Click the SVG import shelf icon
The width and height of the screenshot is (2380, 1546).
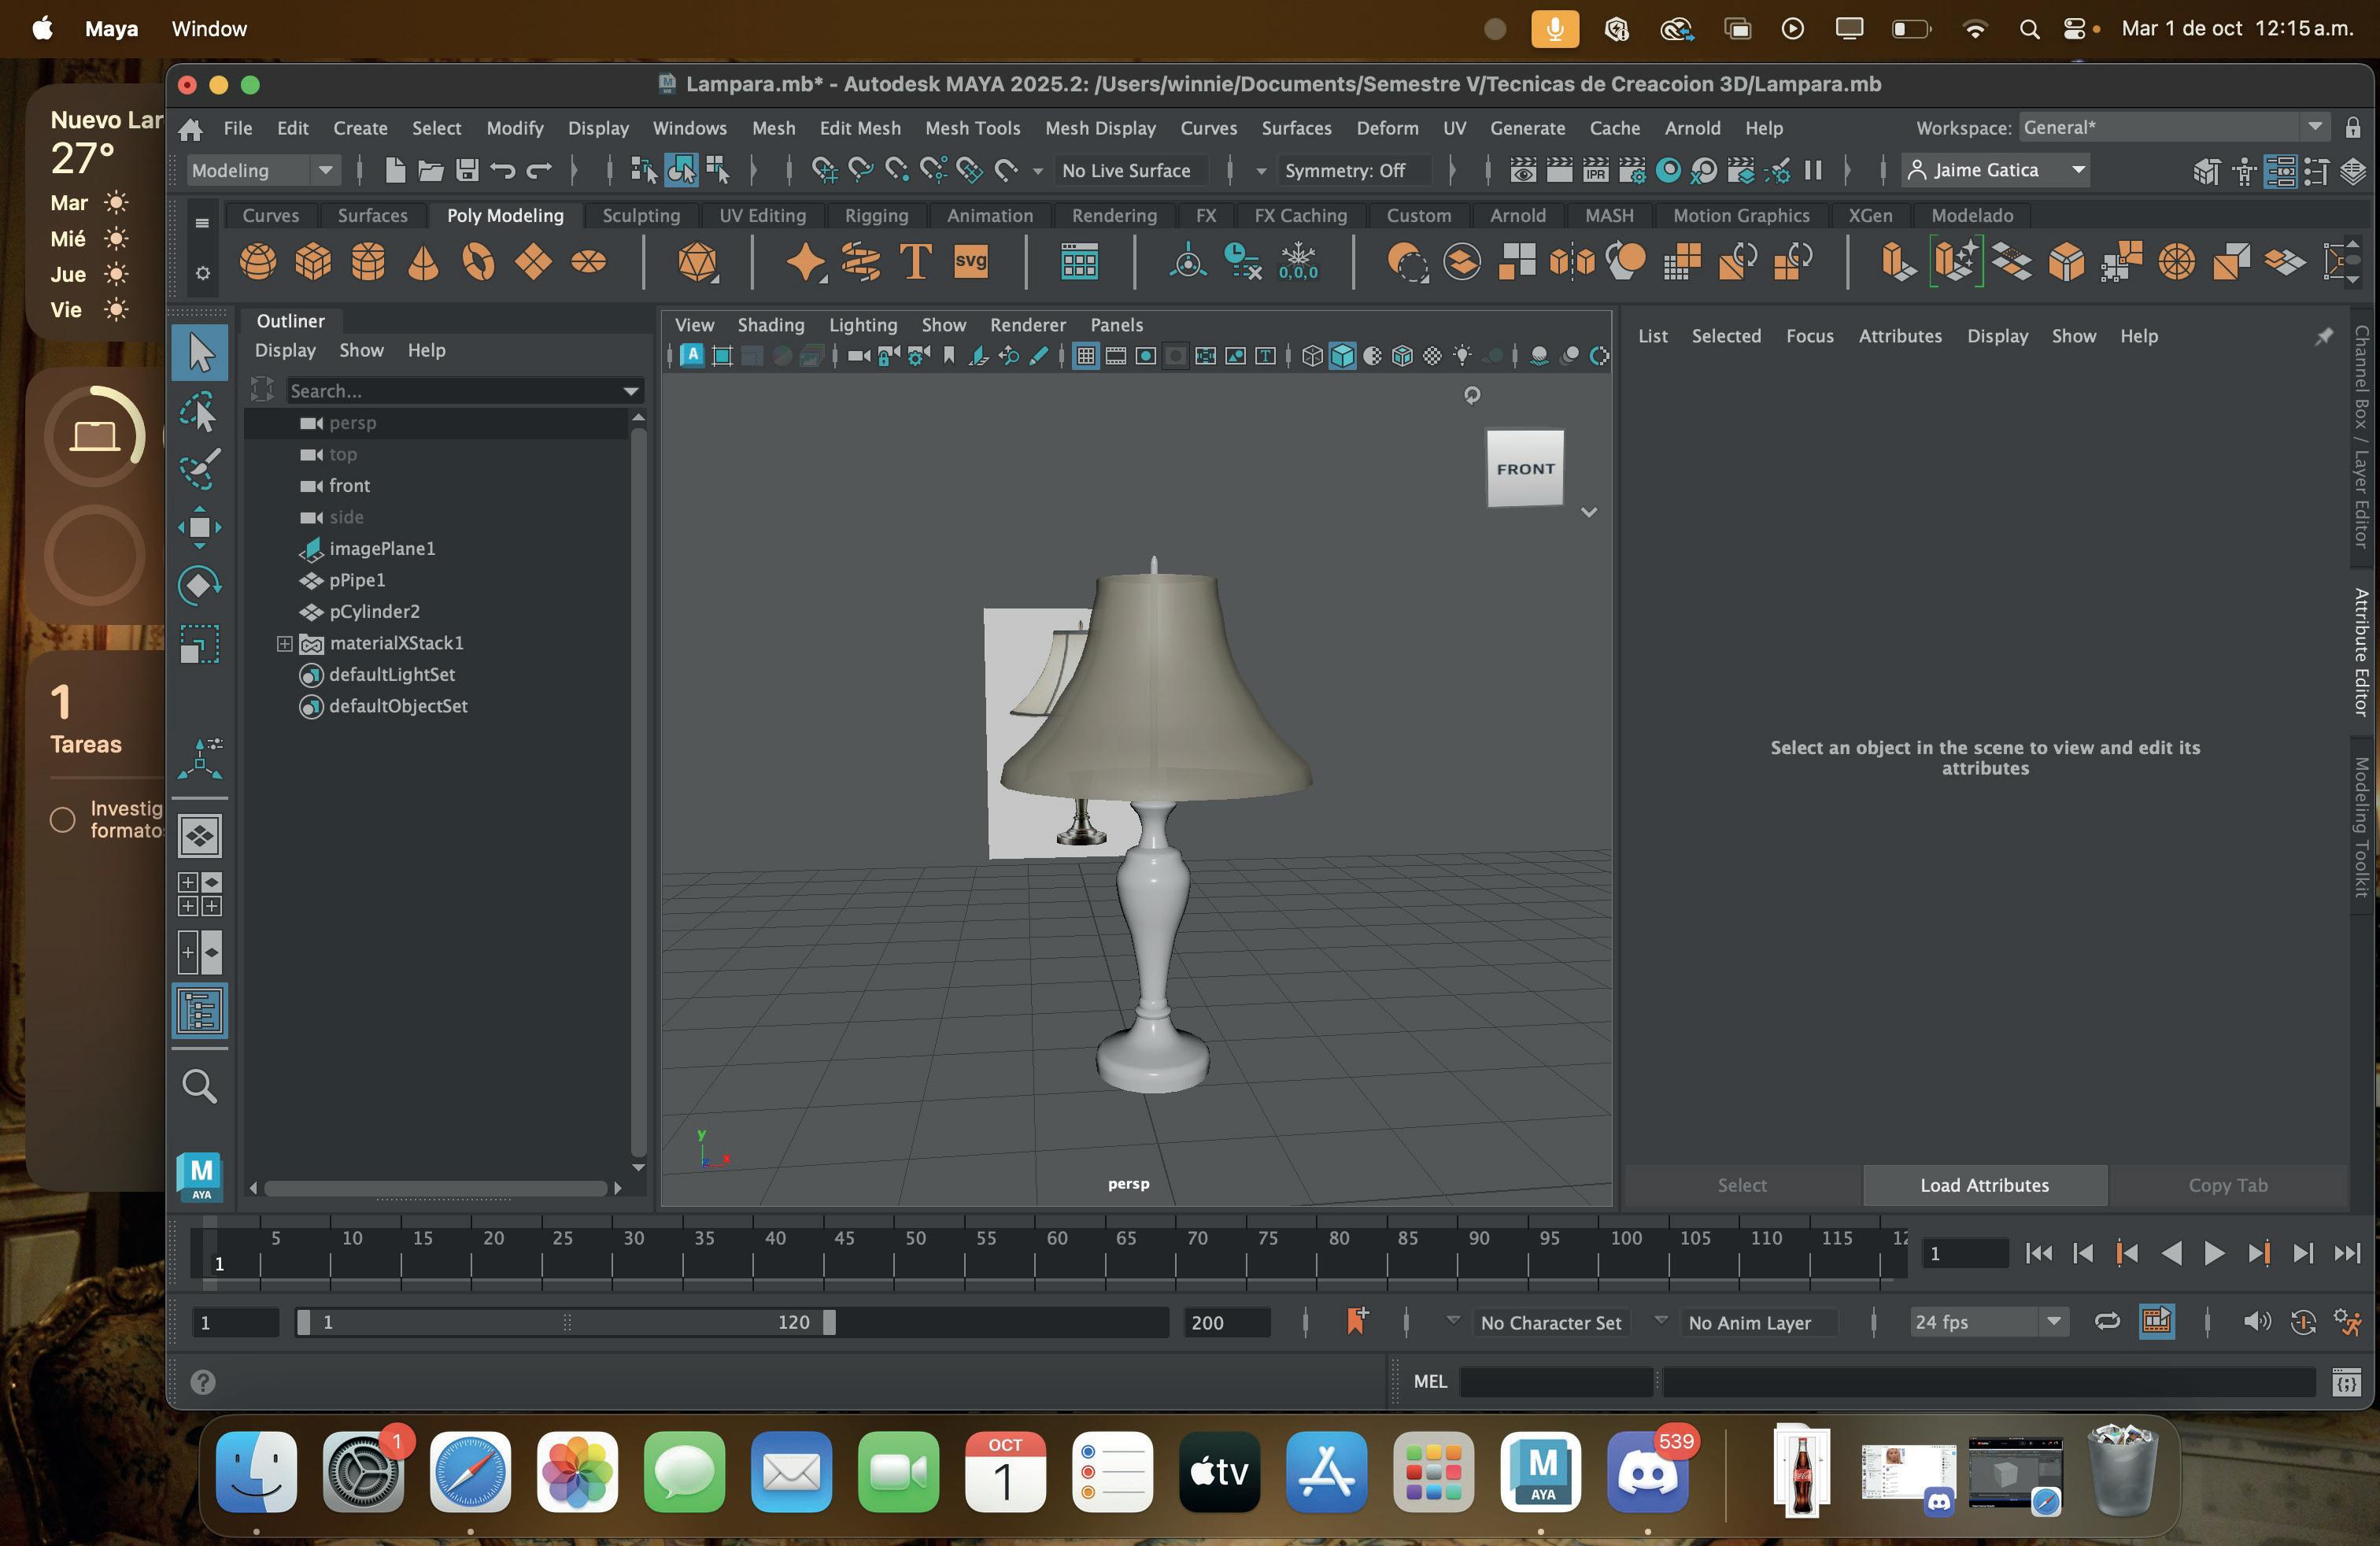pyautogui.click(x=970, y=263)
